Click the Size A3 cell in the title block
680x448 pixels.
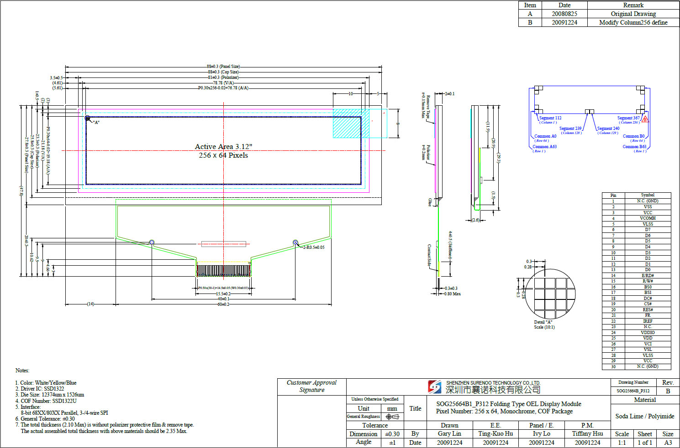[x=668, y=443]
